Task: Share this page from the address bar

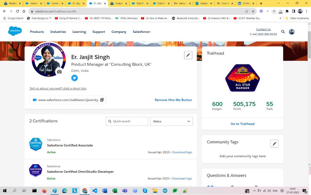Action: click(x=247, y=11)
